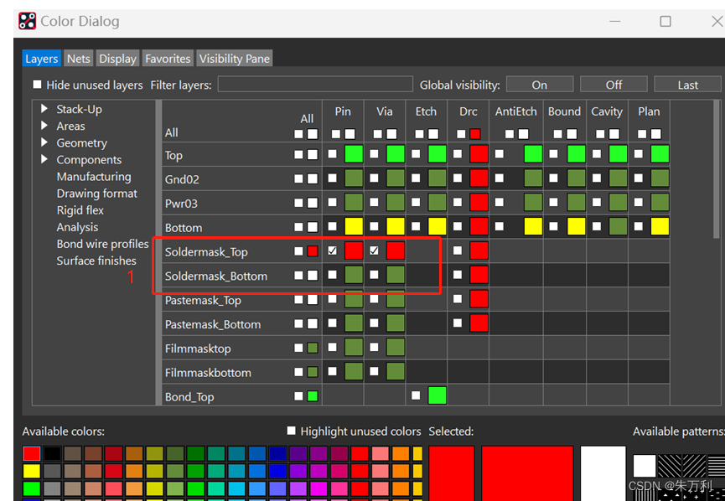
Task: Pick black from available colors palette
Action: pos(52,453)
